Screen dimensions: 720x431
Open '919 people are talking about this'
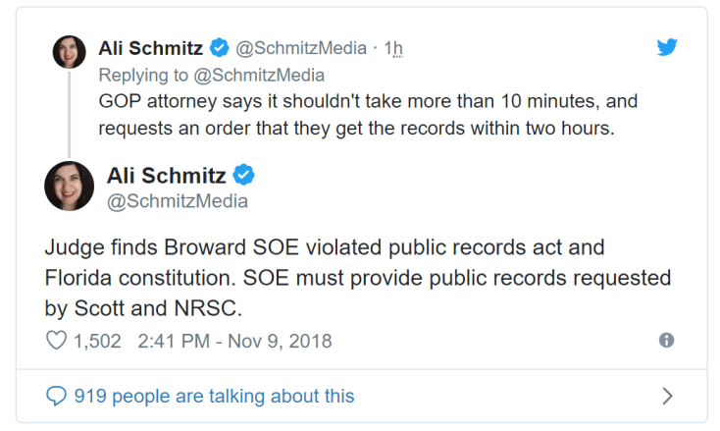pos(214,396)
